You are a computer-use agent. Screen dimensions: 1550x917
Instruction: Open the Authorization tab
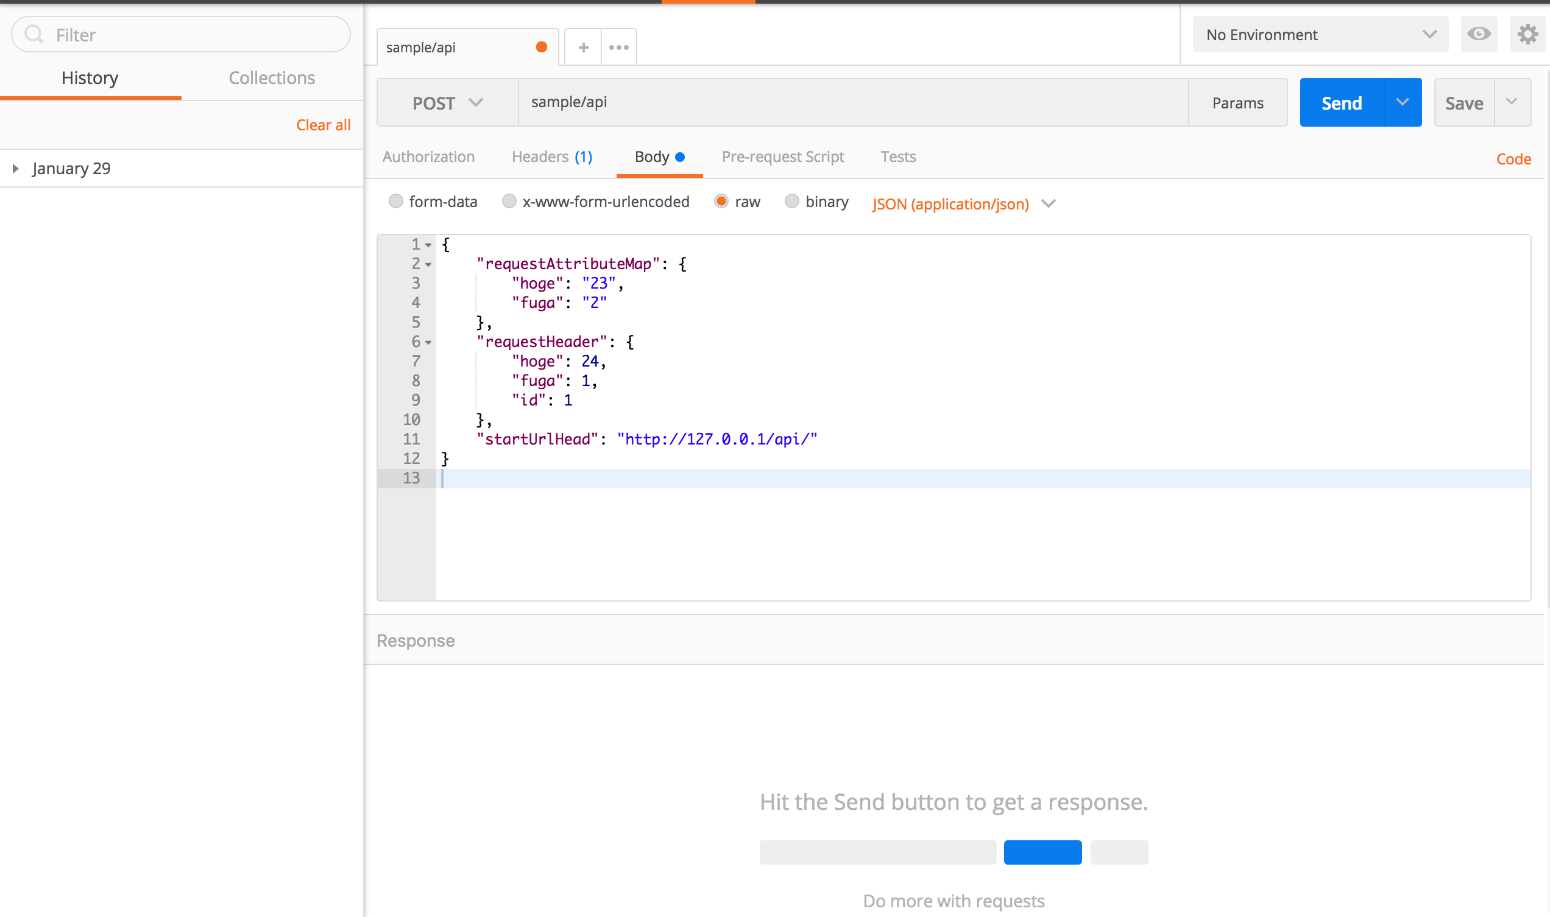tap(428, 157)
